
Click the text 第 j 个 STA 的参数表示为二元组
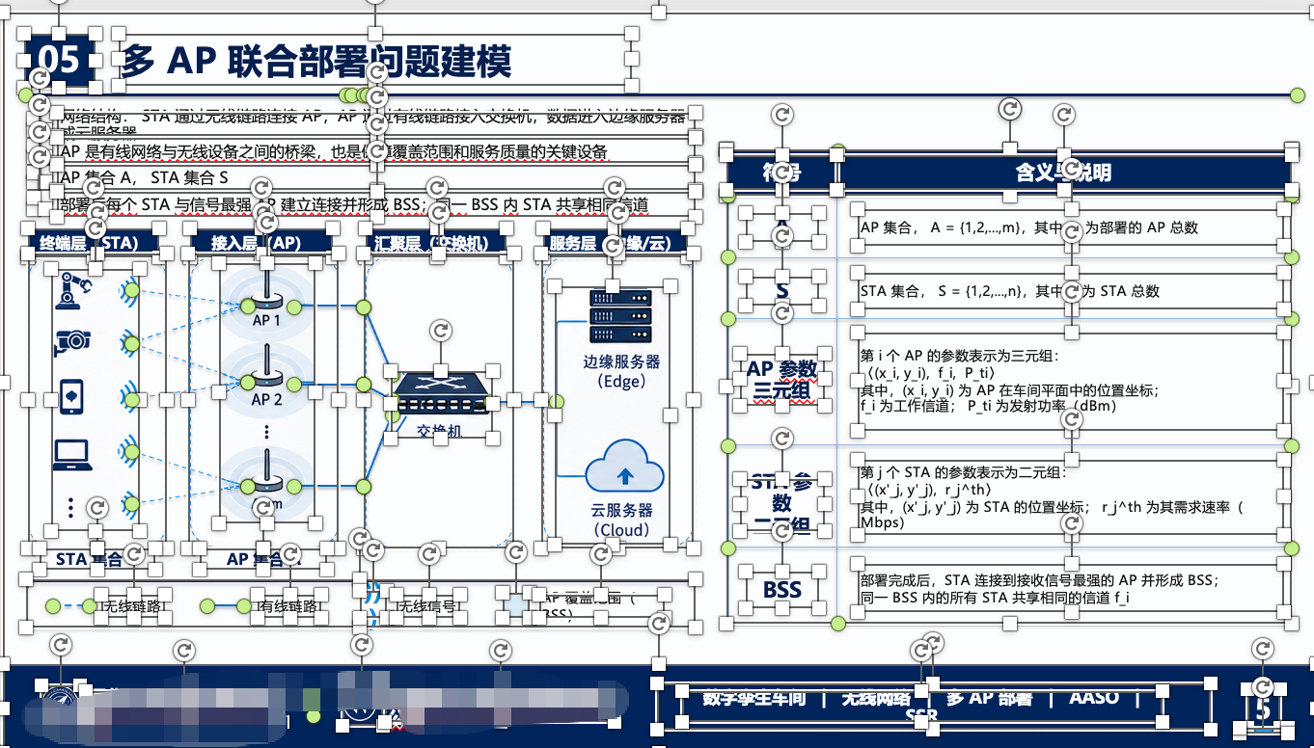point(963,473)
